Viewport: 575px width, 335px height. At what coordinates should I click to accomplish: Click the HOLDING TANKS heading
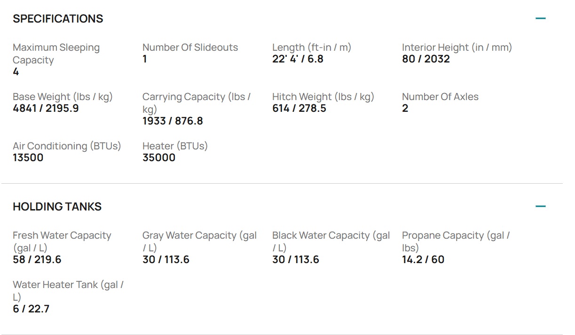[57, 207]
